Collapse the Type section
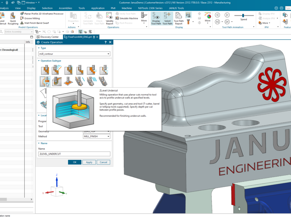This screenshot has height=218, width=291. pyautogui.click(x=39, y=48)
